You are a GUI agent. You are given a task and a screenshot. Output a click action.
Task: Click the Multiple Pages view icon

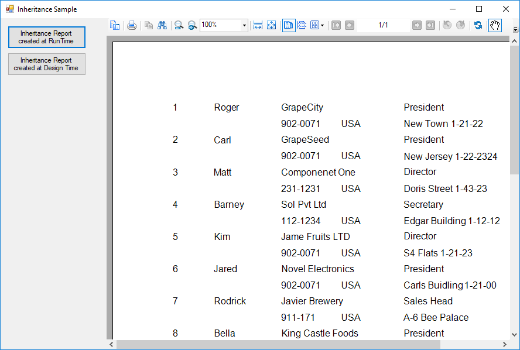tap(314, 25)
